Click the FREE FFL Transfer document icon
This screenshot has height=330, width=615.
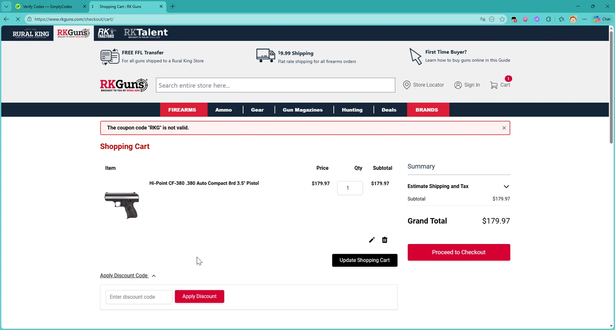pos(109,57)
